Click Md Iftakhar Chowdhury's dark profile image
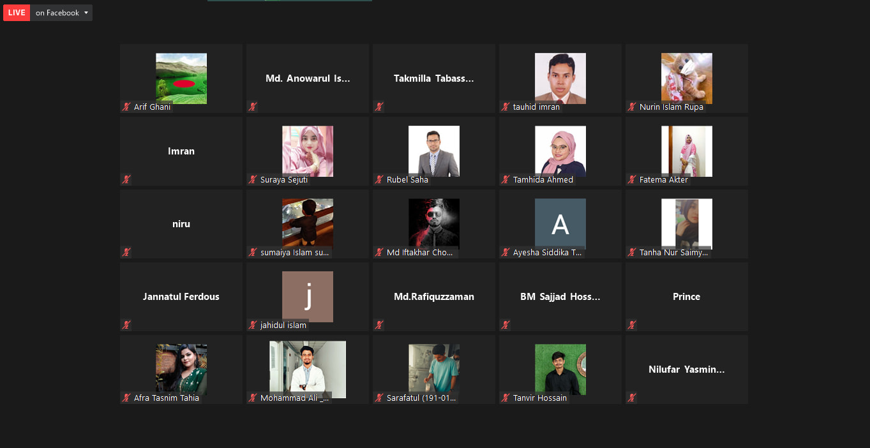The height and width of the screenshot is (448, 870). (x=434, y=224)
